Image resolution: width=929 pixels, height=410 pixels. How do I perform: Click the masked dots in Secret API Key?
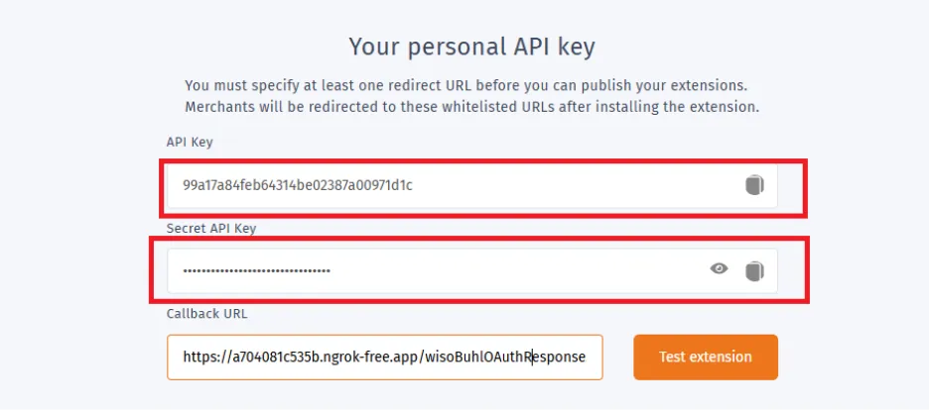click(x=256, y=271)
